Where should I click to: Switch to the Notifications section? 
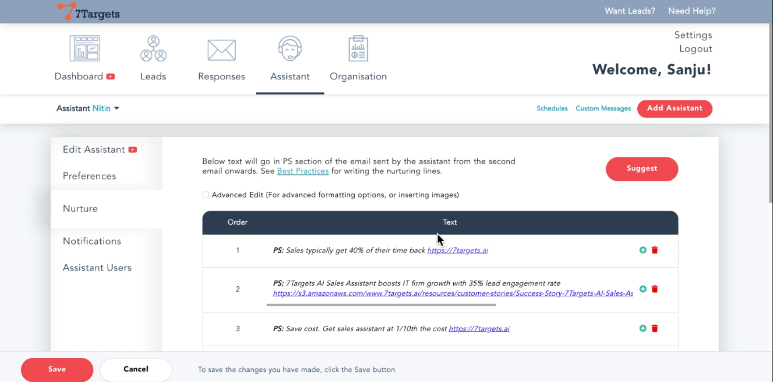[92, 241]
